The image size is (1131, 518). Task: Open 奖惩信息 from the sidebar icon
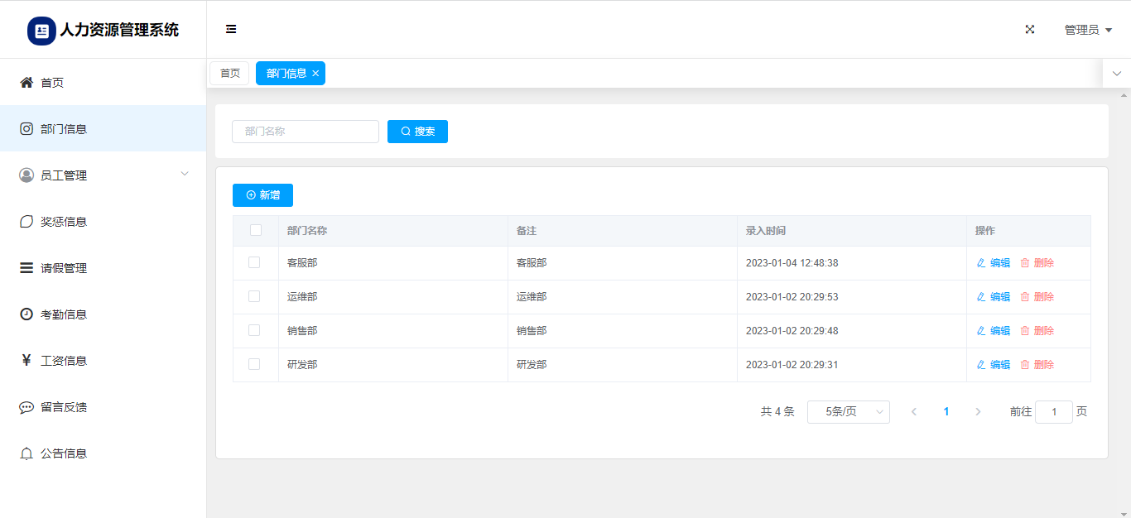pyautogui.click(x=26, y=222)
